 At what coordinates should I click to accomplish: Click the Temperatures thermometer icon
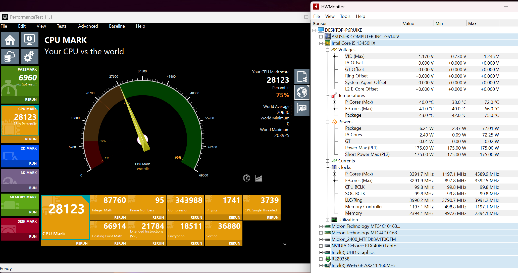(x=334, y=96)
